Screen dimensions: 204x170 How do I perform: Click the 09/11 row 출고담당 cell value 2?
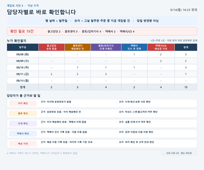click(x=51, y=74)
